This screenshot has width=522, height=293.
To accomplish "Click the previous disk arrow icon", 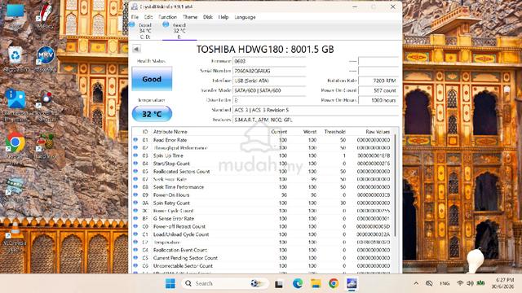I will tap(136, 49).
